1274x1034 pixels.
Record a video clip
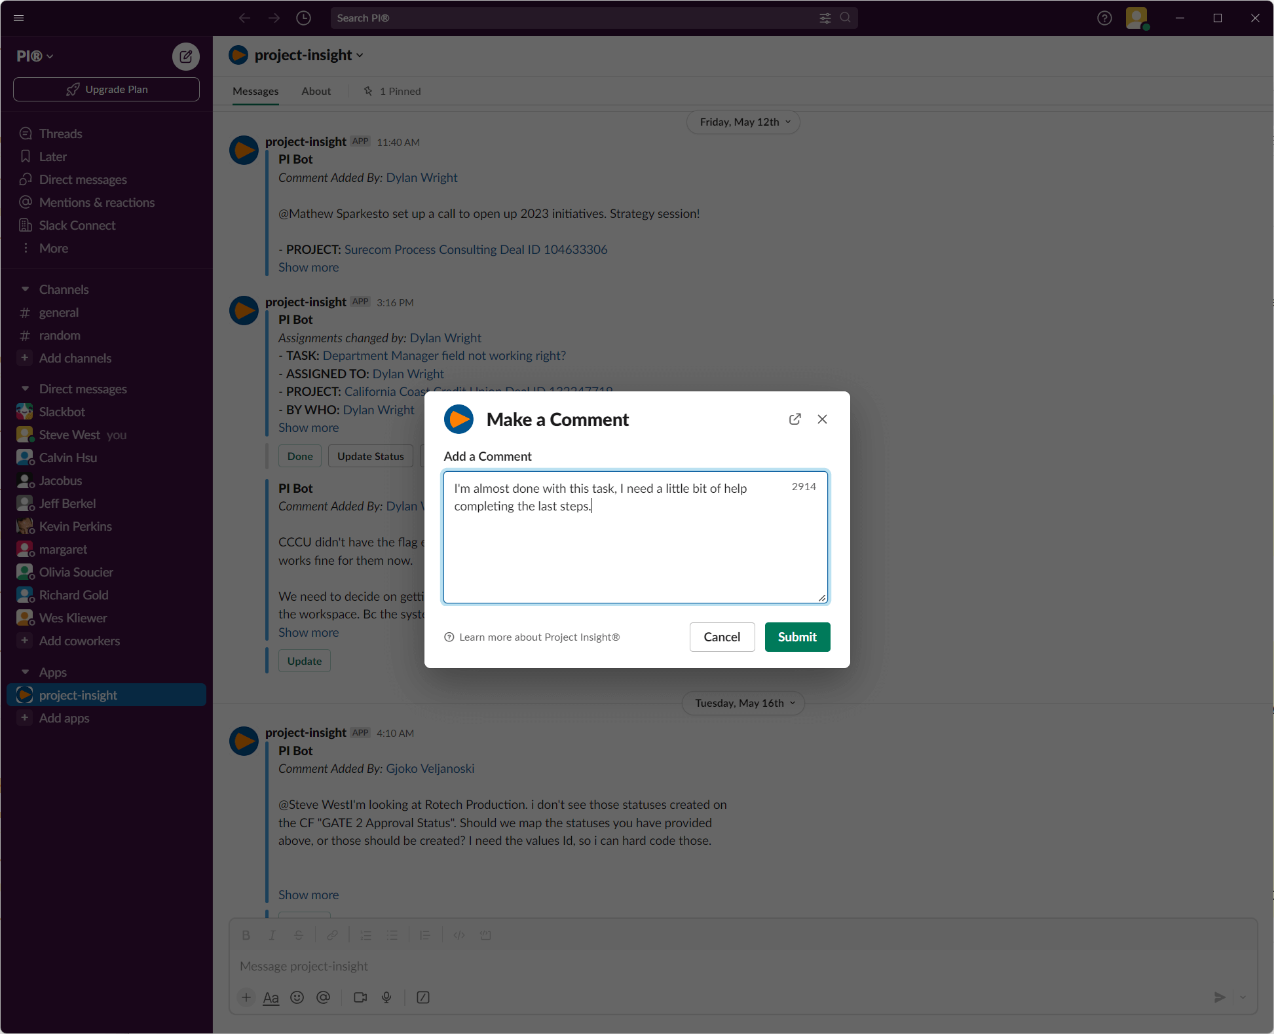click(360, 997)
